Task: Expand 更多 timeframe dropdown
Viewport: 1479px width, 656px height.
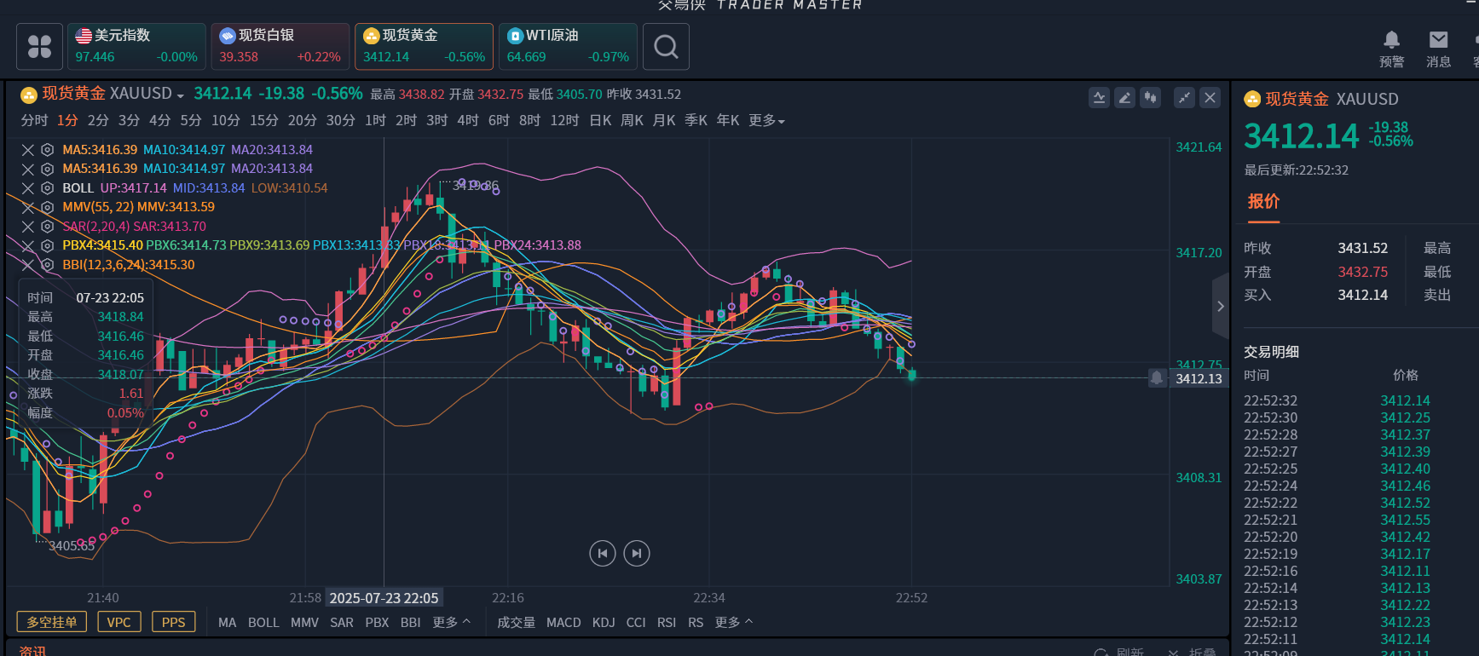Action: coord(766,121)
